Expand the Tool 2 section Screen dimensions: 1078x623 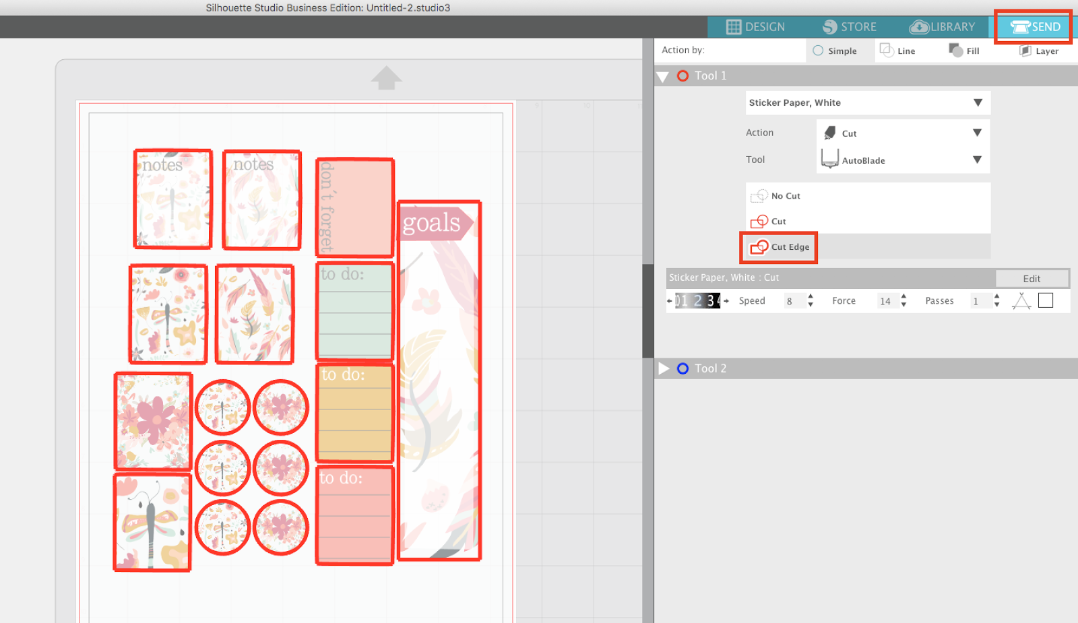coord(664,368)
